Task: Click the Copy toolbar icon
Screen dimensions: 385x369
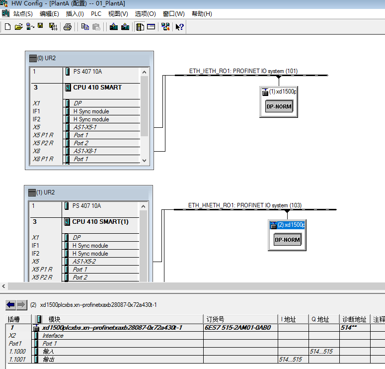Action: click(x=85, y=27)
